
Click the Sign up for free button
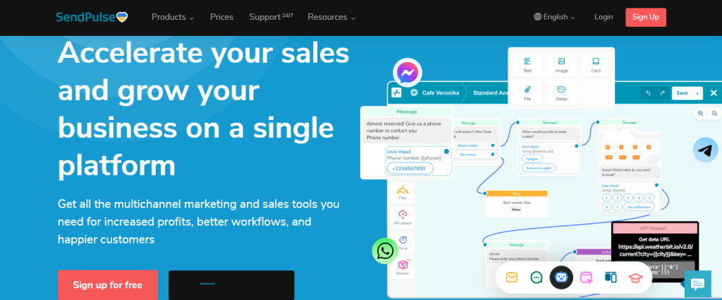108,284
